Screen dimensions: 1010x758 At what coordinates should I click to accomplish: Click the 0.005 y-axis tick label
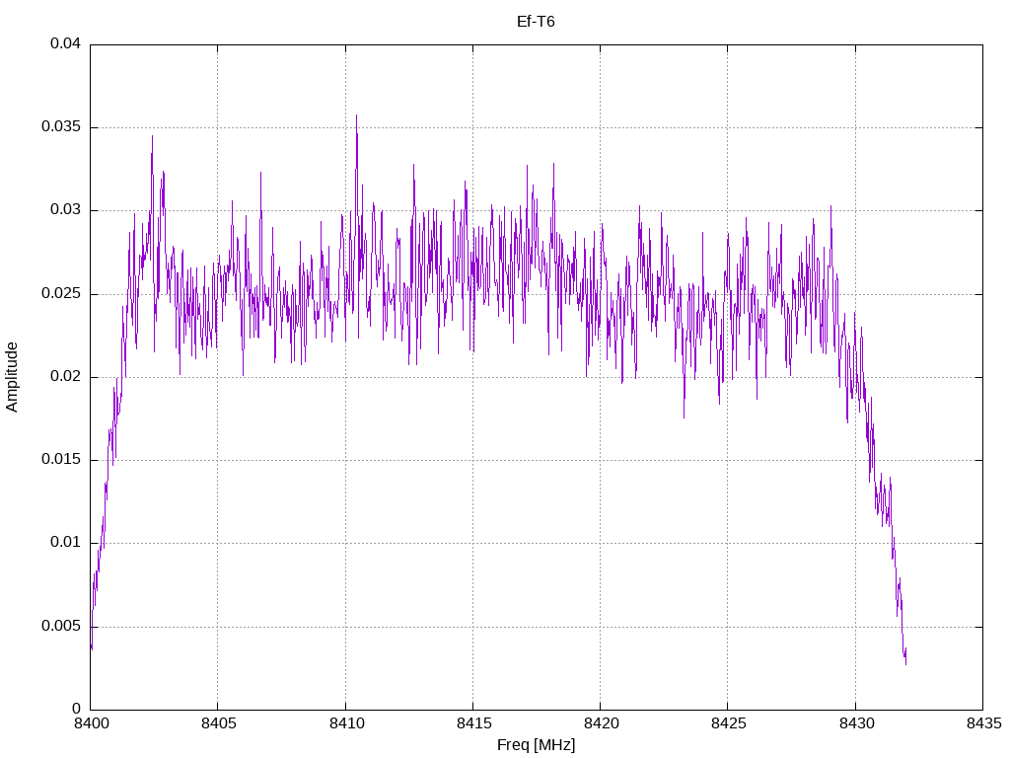[x=61, y=626]
